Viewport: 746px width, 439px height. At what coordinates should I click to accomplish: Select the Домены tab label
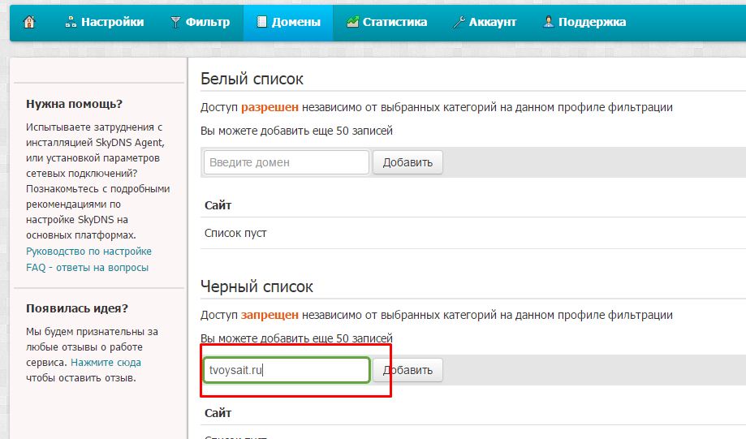click(296, 22)
